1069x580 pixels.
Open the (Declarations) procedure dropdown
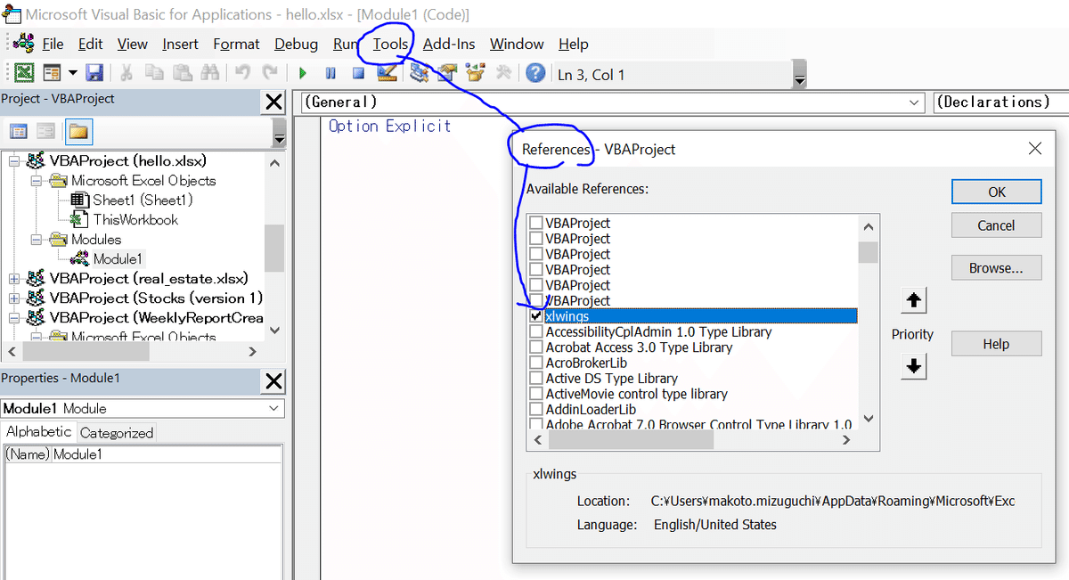pyautogui.click(x=1000, y=102)
